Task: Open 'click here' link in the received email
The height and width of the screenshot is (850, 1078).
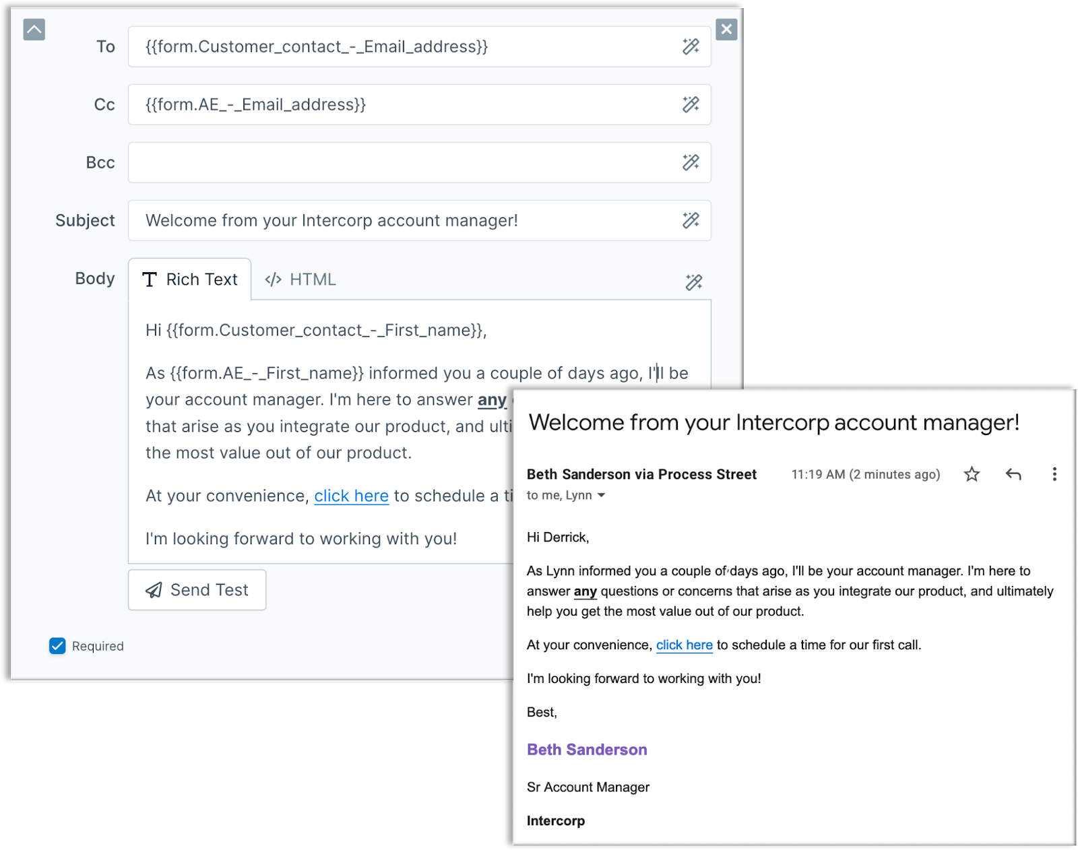Action: tap(684, 645)
